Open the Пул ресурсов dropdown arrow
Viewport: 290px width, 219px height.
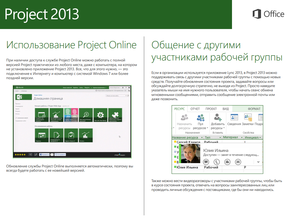coord(207,128)
